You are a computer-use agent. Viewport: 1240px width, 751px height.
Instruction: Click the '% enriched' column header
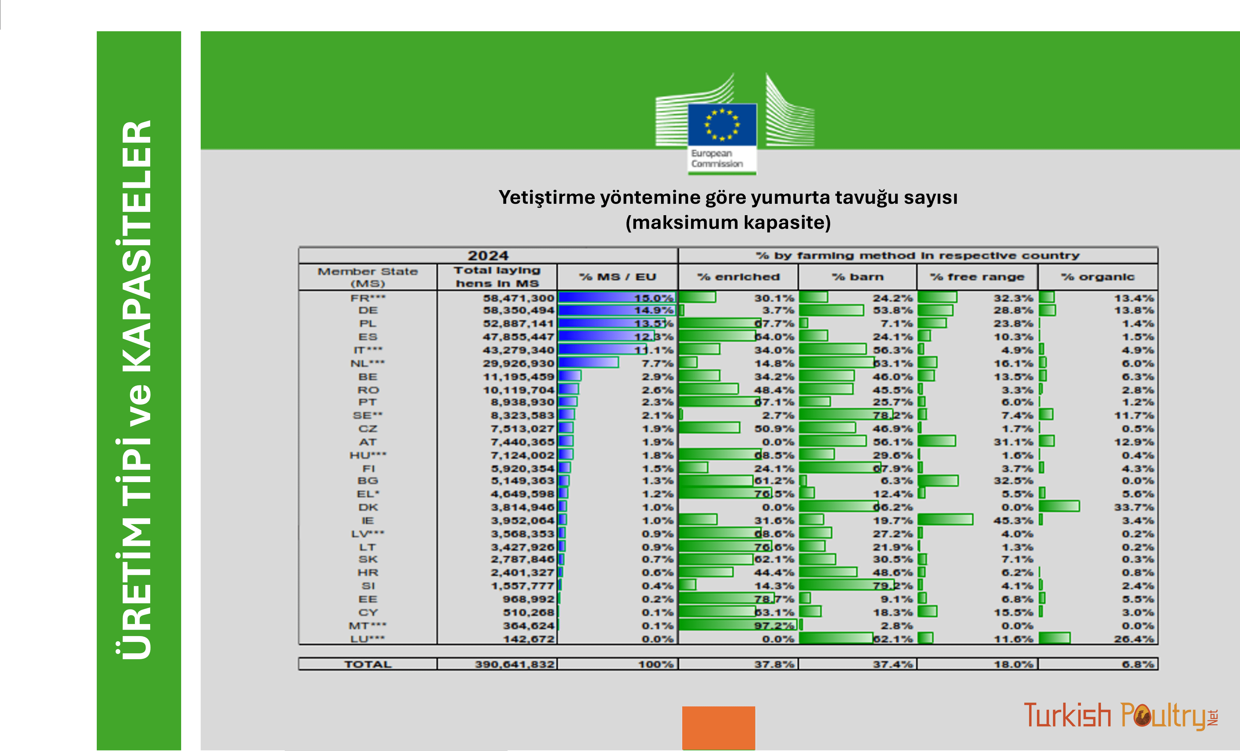point(738,277)
